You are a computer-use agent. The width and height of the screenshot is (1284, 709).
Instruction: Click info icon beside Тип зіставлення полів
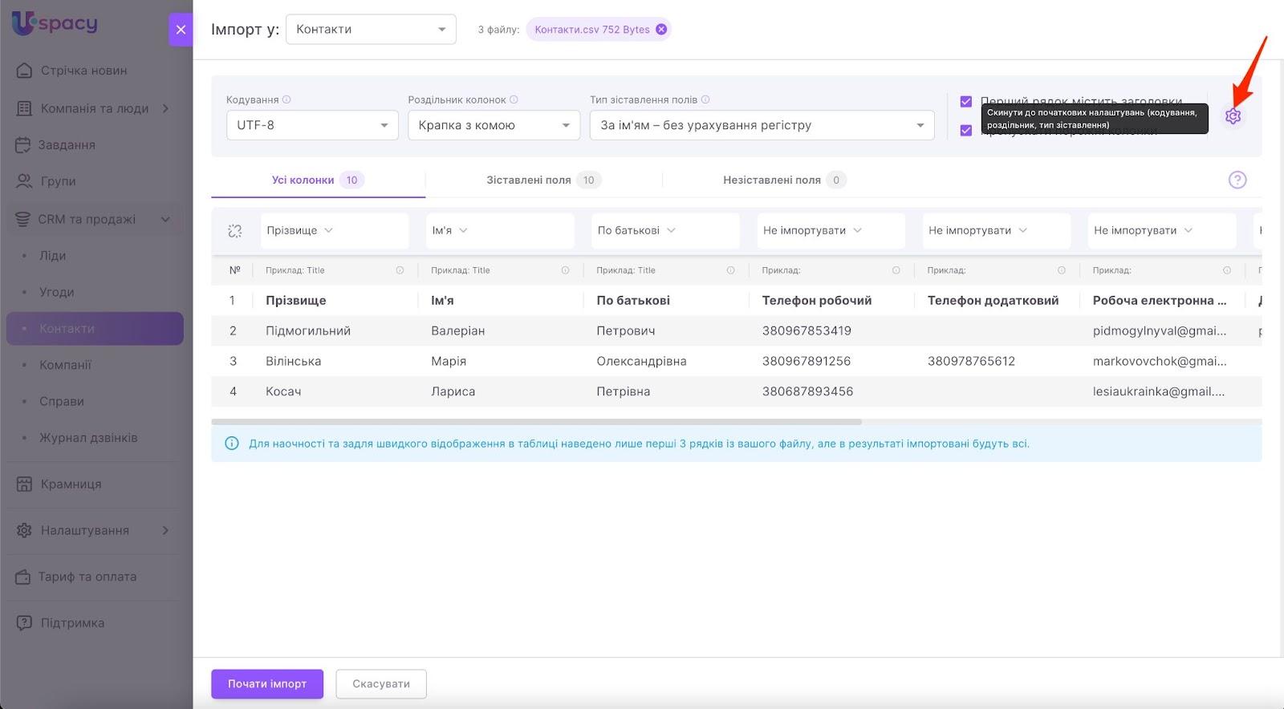tap(705, 99)
